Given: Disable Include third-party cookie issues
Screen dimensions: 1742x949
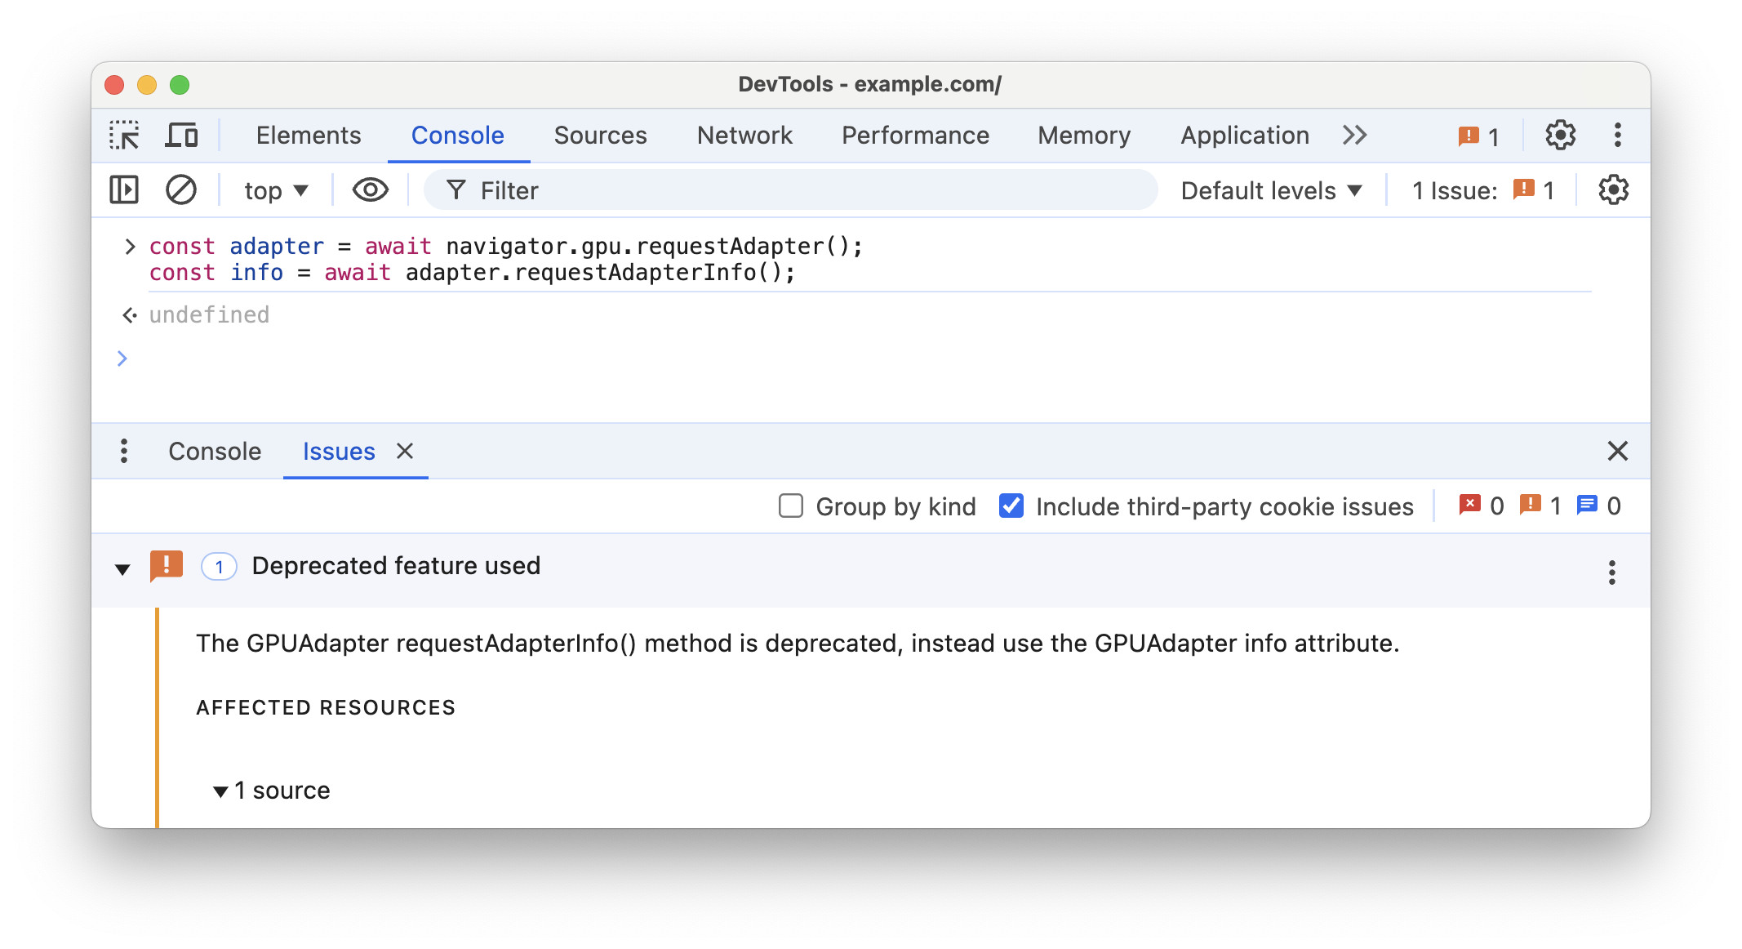Looking at the screenshot, I should (1010, 505).
